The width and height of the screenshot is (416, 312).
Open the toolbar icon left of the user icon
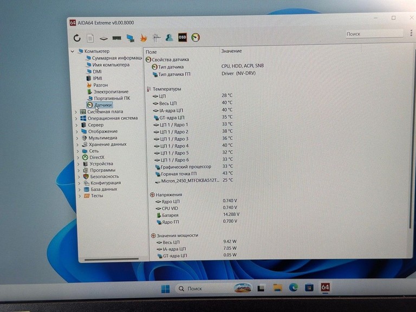point(156,38)
